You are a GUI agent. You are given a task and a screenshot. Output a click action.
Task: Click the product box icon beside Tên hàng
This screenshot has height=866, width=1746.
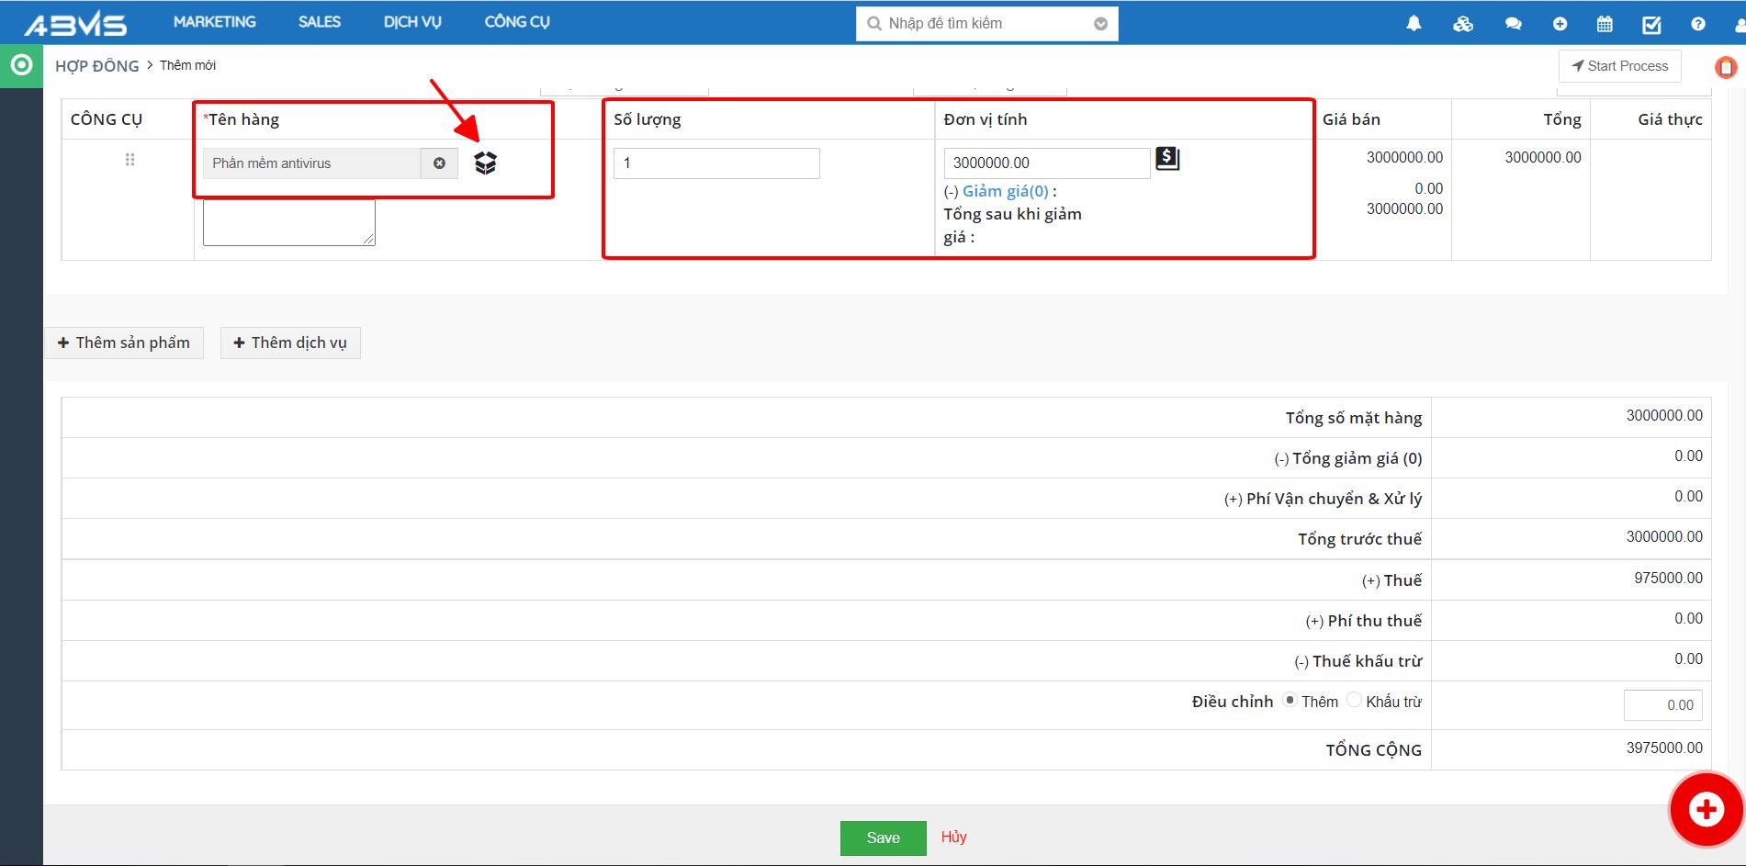coord(485,163)
